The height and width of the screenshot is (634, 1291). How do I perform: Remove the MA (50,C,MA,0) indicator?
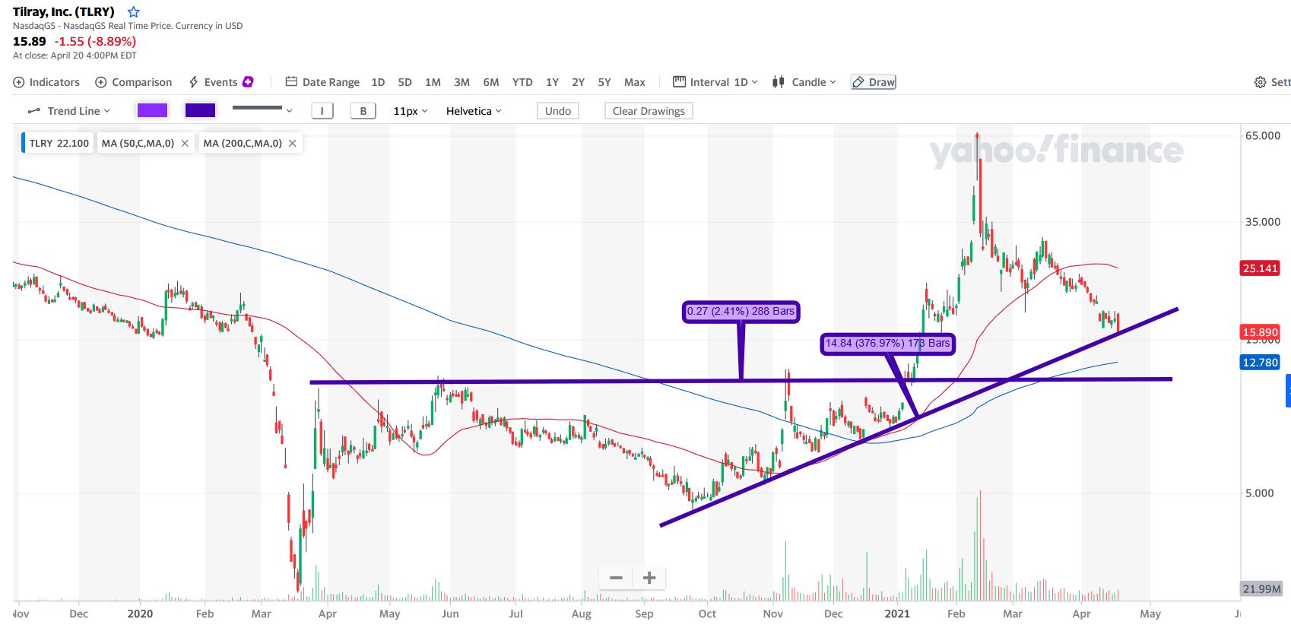pos(185,143)
